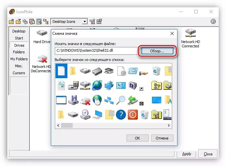
Task: Select the Internet Explorer globe icon
Action: (97, 85)
